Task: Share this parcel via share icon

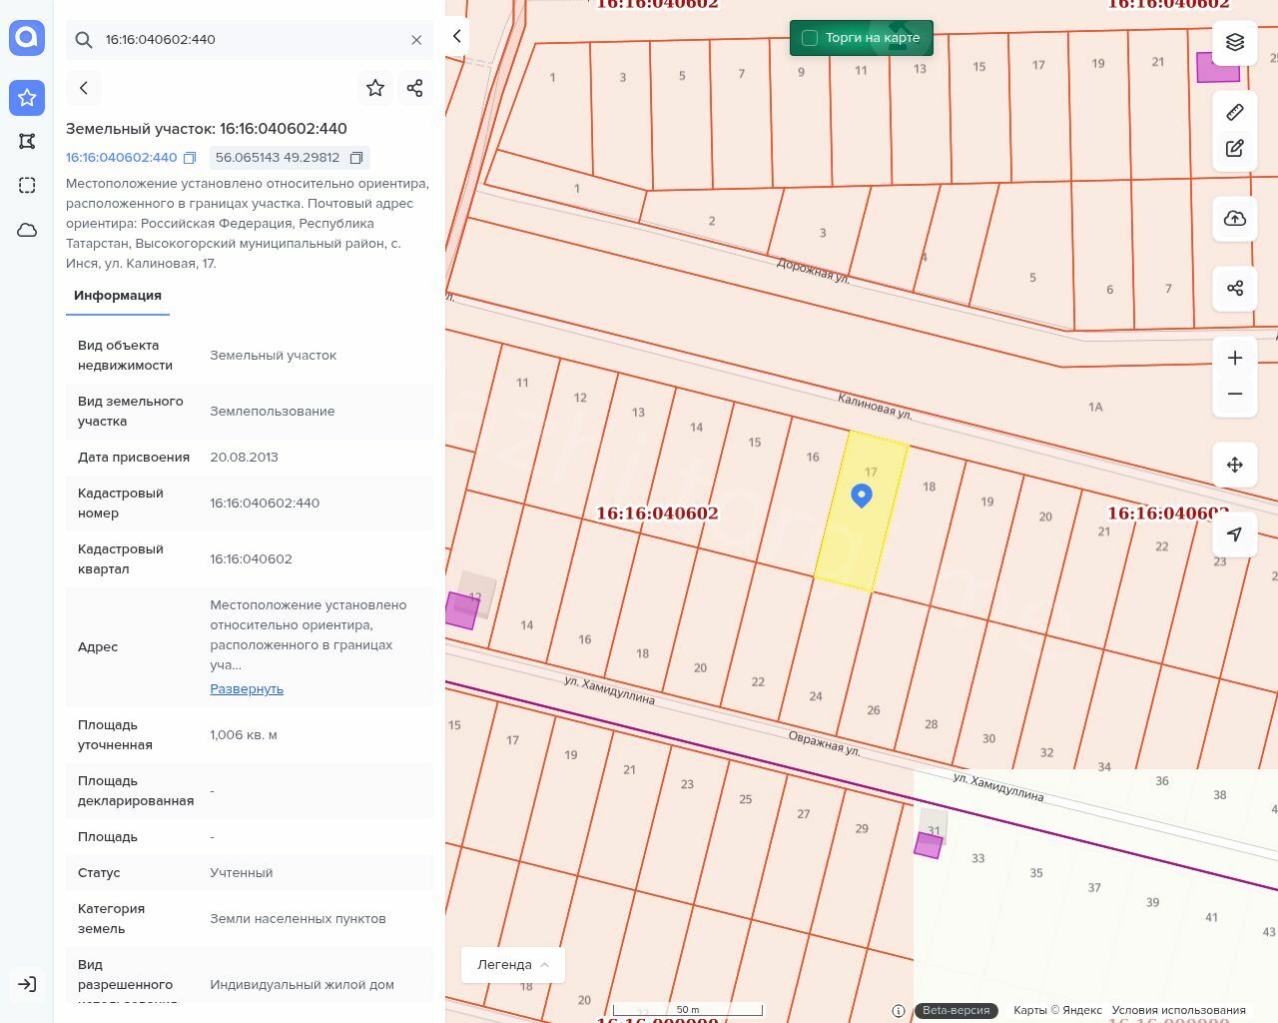Action: [x=415, y=88]
